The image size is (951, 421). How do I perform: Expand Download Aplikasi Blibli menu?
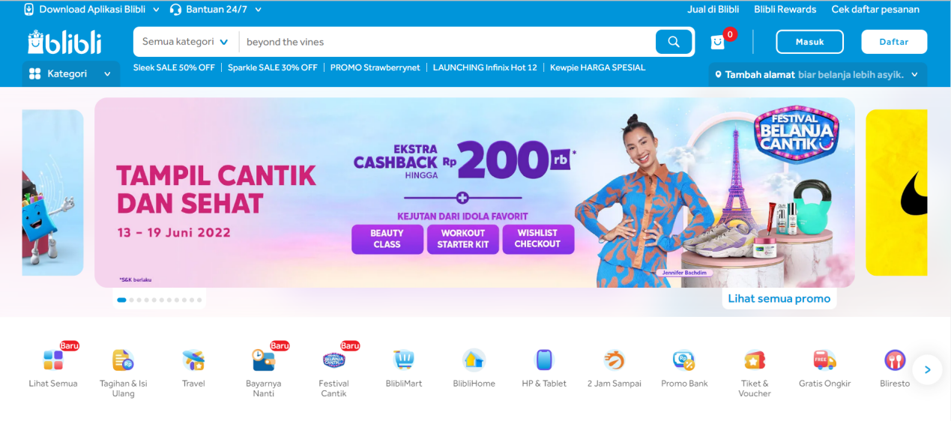click(92, 10)
